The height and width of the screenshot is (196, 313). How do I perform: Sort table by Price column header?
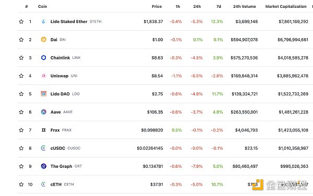(156, 6)
